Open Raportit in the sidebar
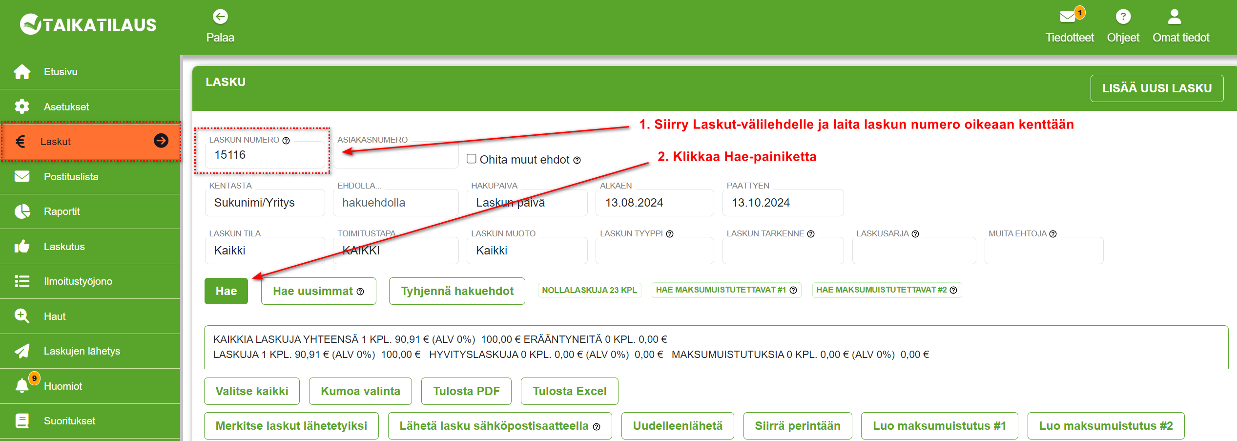1237x441 pixels. 90,211
